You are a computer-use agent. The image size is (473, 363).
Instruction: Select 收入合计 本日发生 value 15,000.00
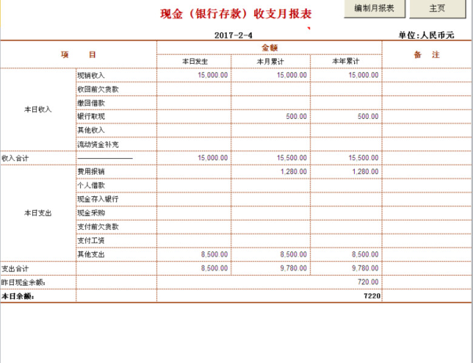click(x=213, y=158)
